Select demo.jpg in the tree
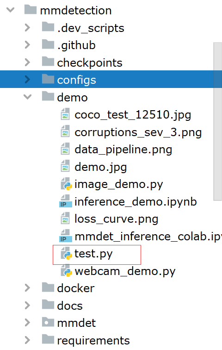Image resolution: width=222 pixels, height=350 pixels. coord(101,167)
